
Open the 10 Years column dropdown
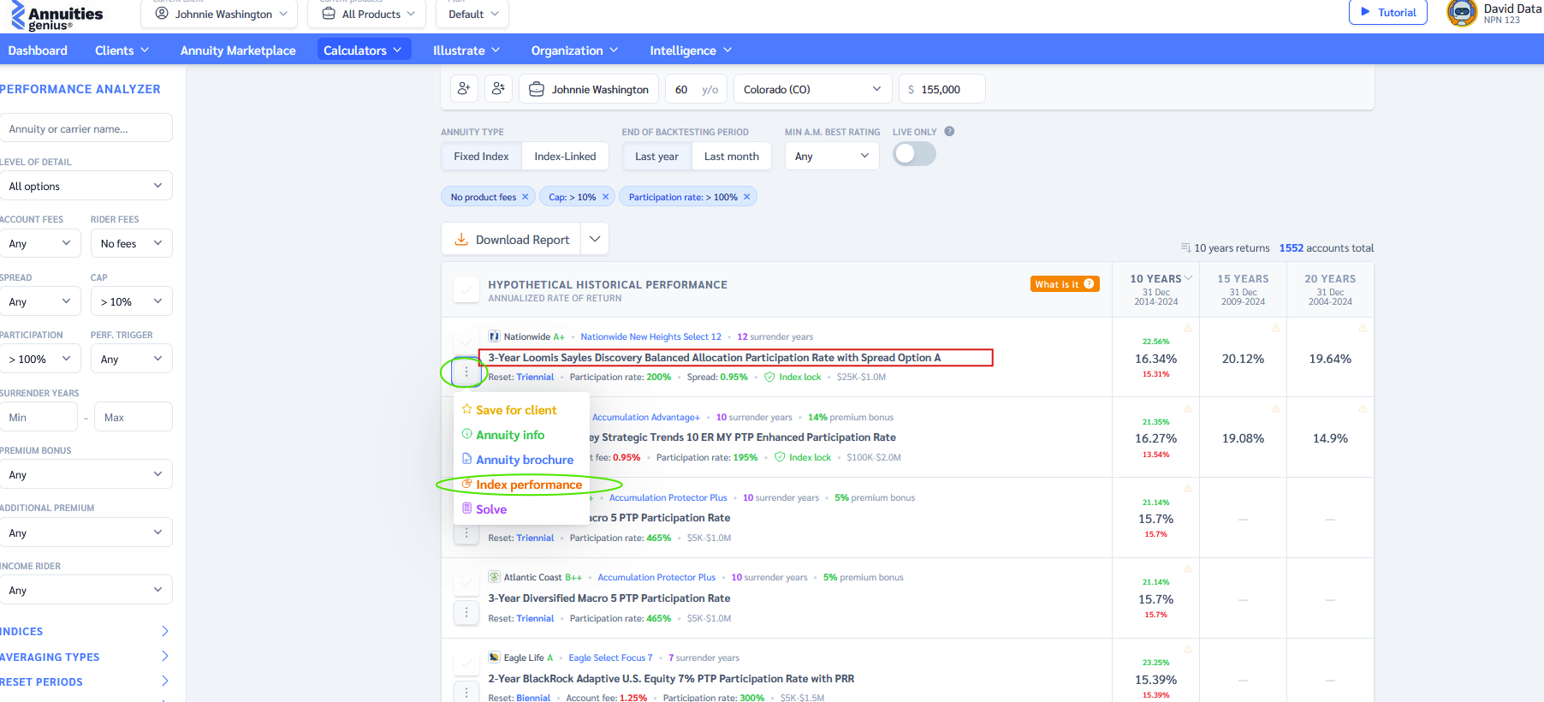click(x=1188, y=278)
